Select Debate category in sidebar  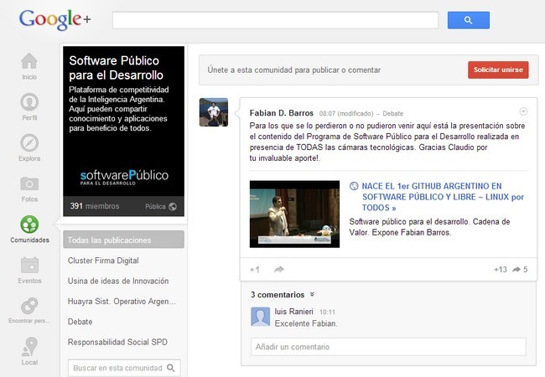80,322
